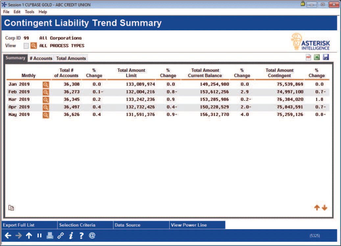Open the Help menu
This screenshot has height=246, width=341.
click(x=43, y=12)
